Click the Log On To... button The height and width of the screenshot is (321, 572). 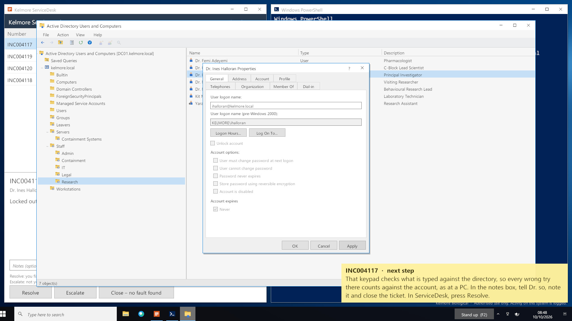click(267, 133)
